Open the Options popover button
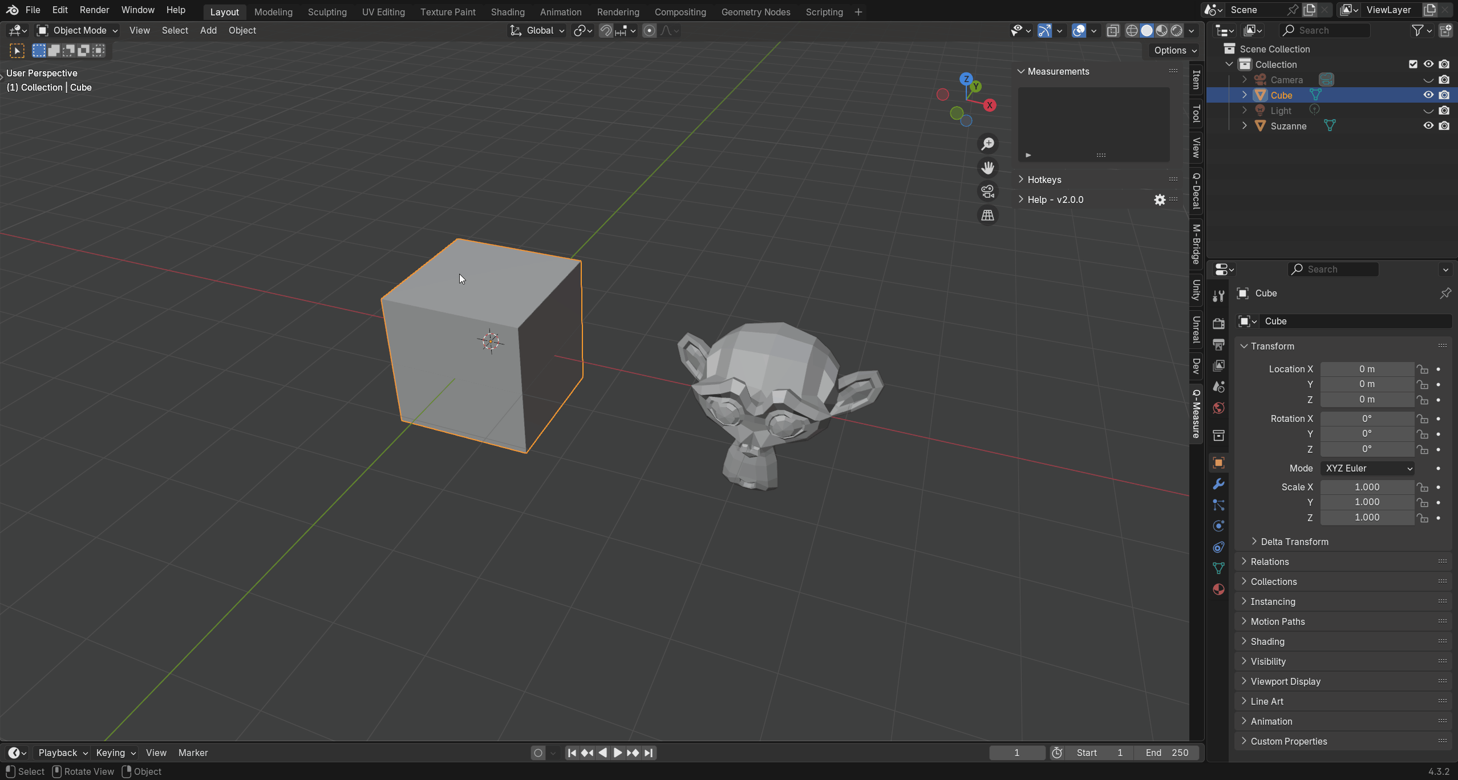This screenshot has width=1458, height=780. point(1175,50)
